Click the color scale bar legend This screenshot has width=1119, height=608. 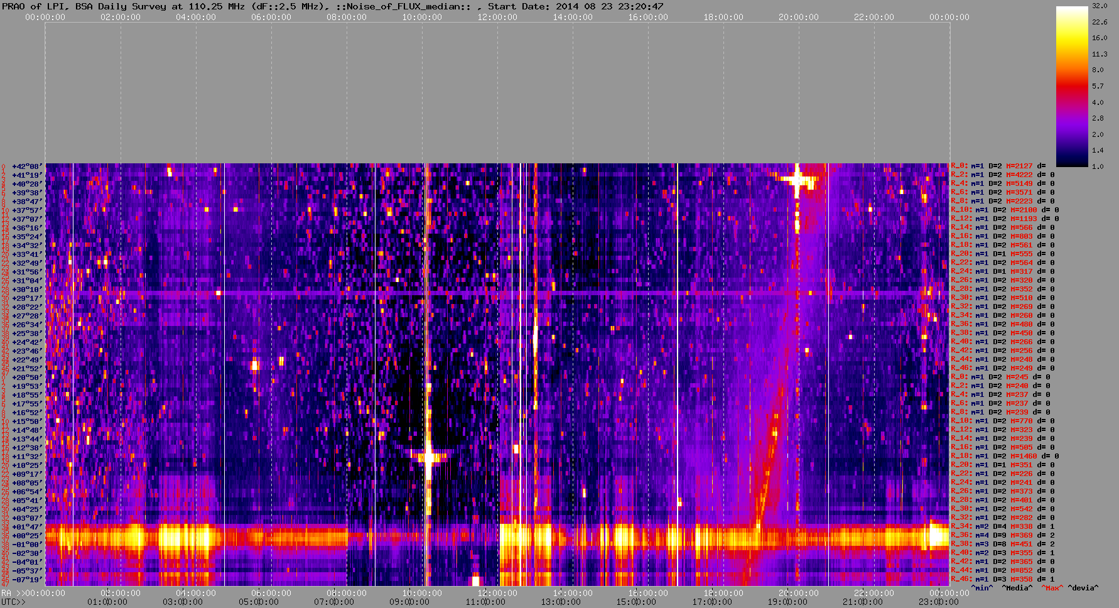1072,86
